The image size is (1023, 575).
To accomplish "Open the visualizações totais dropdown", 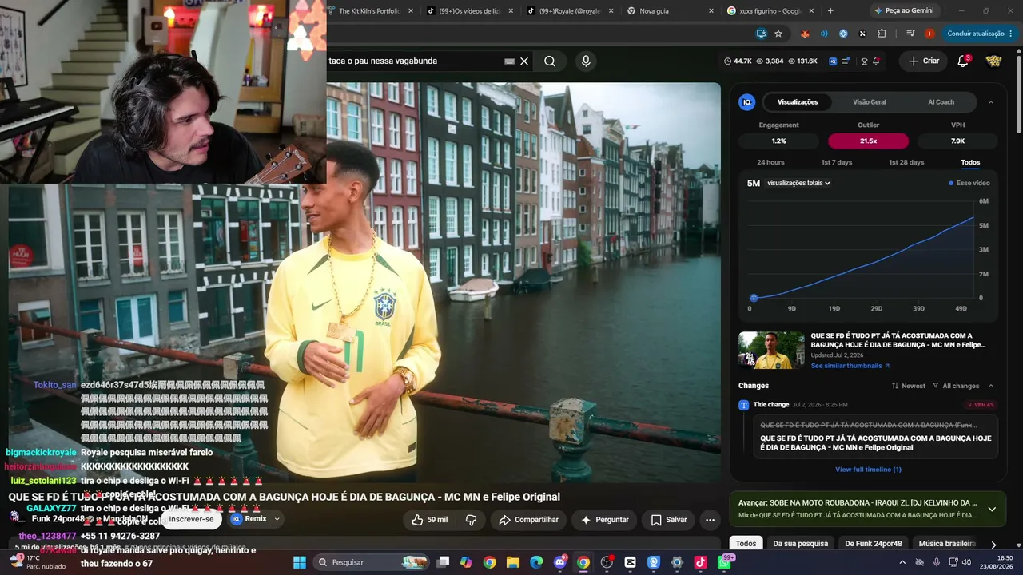I will (x=798, y=183).
